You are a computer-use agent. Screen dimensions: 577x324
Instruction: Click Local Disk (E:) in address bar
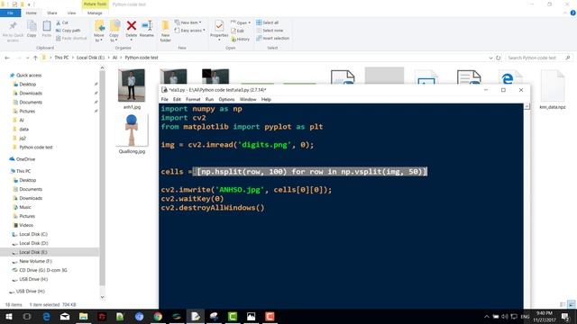tap(90, 58)
